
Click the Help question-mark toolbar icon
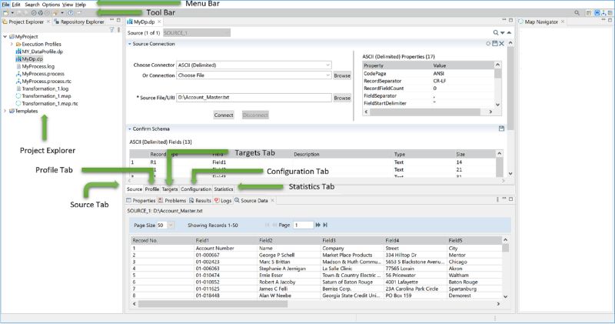71,12
